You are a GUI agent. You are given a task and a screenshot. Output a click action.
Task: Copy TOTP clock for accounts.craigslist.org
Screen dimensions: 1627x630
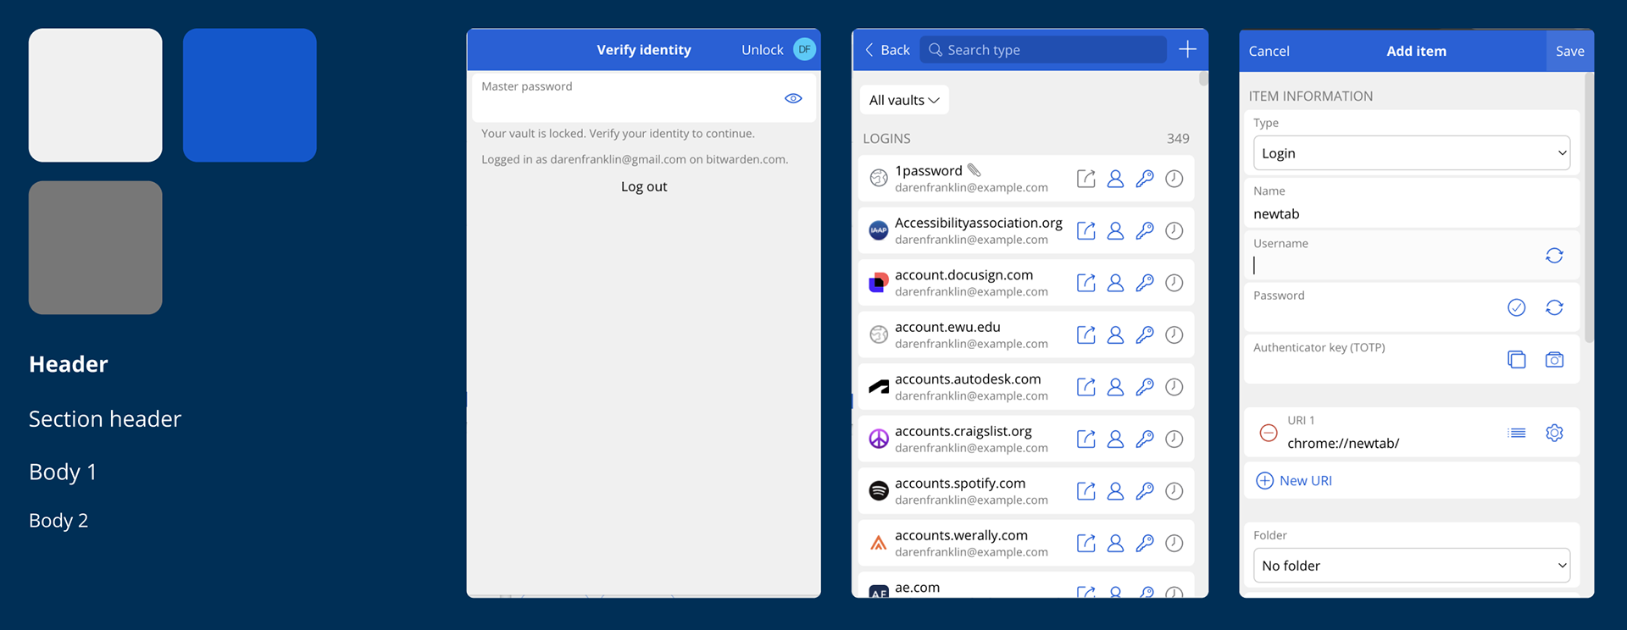(x=1174, y=439)
